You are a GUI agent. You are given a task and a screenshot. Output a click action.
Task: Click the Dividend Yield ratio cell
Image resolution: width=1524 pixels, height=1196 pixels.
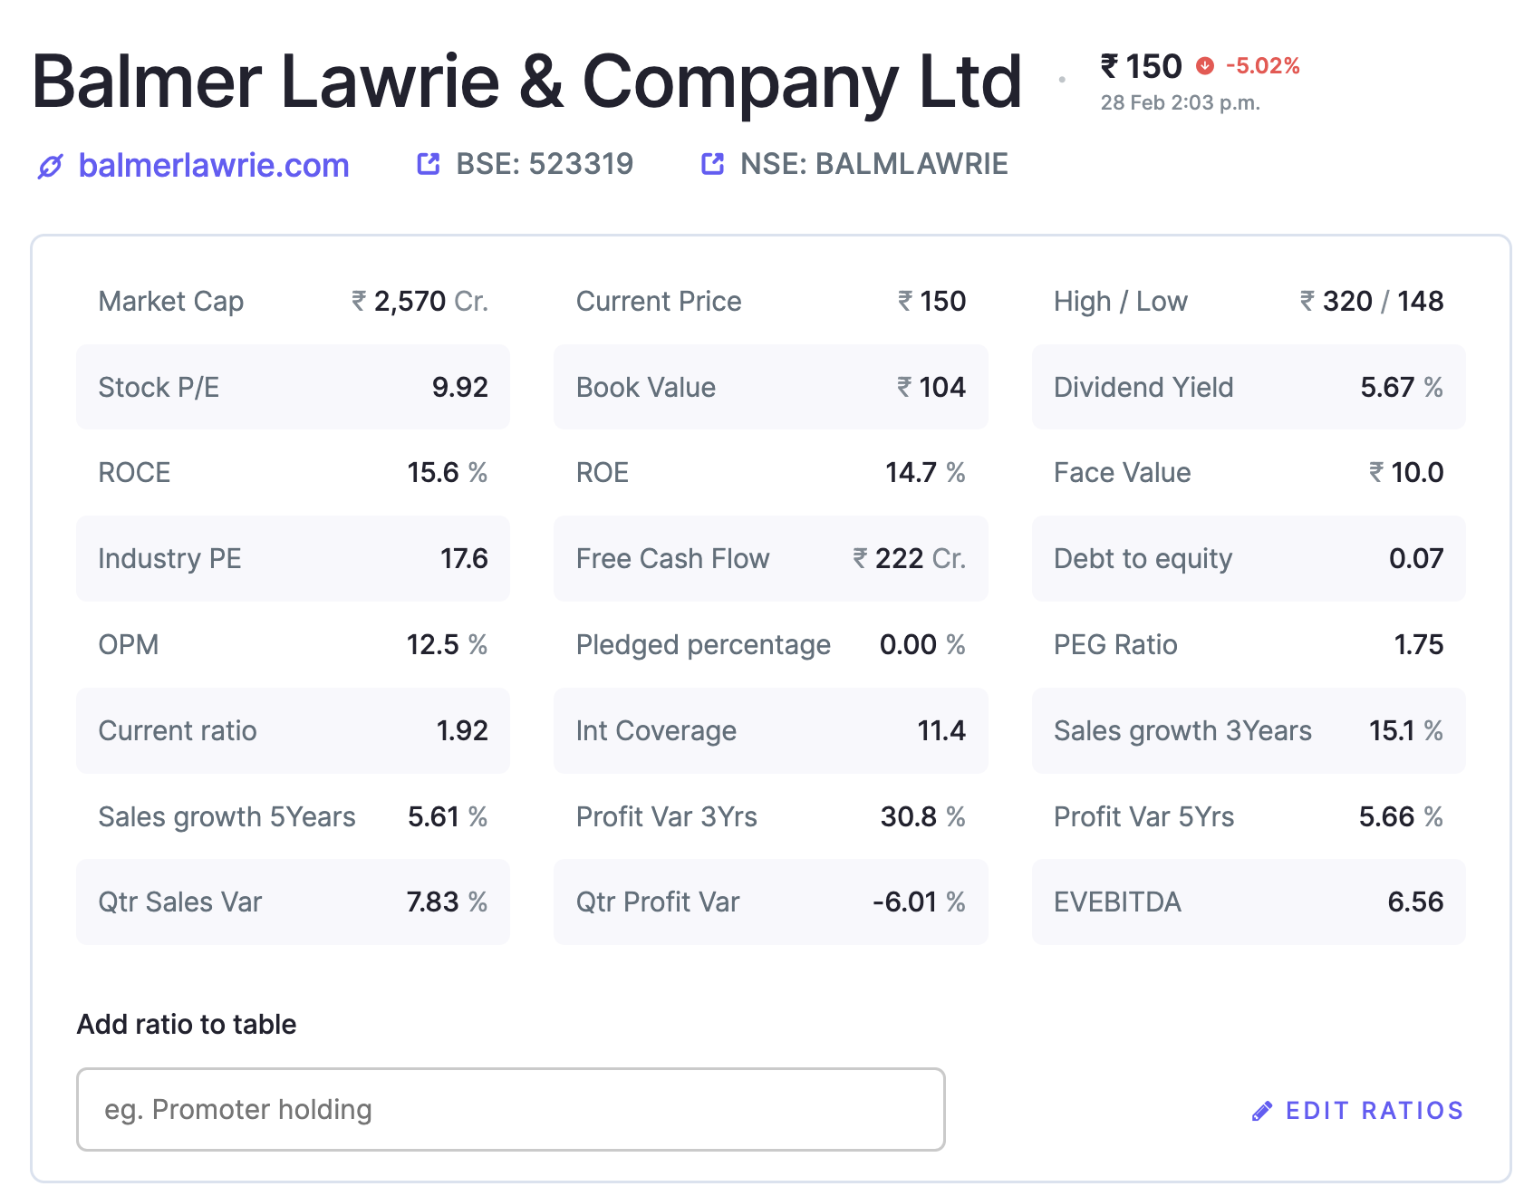click(x=1248, y=387)
